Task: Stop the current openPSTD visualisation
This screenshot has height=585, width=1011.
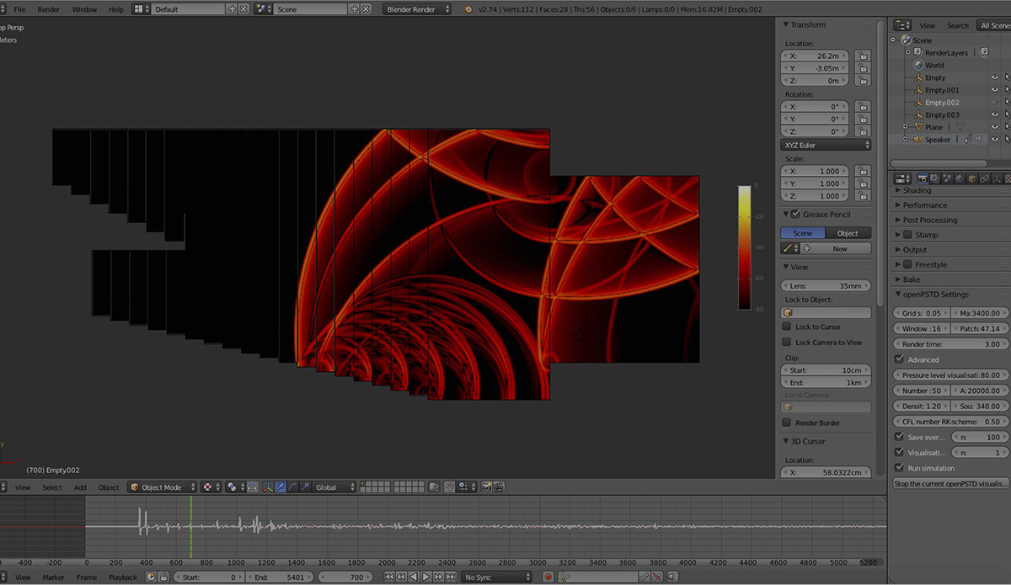Action: [x=951, y=484]
